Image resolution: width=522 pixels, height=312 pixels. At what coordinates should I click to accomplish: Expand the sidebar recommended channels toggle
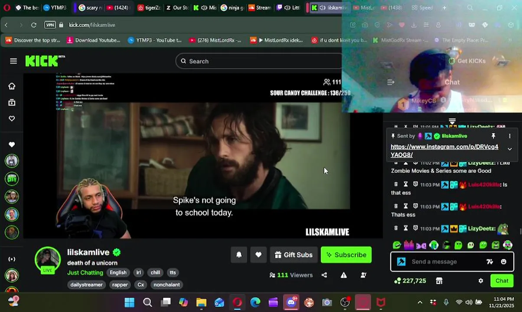pyautogui.click(x=12, y=259)
